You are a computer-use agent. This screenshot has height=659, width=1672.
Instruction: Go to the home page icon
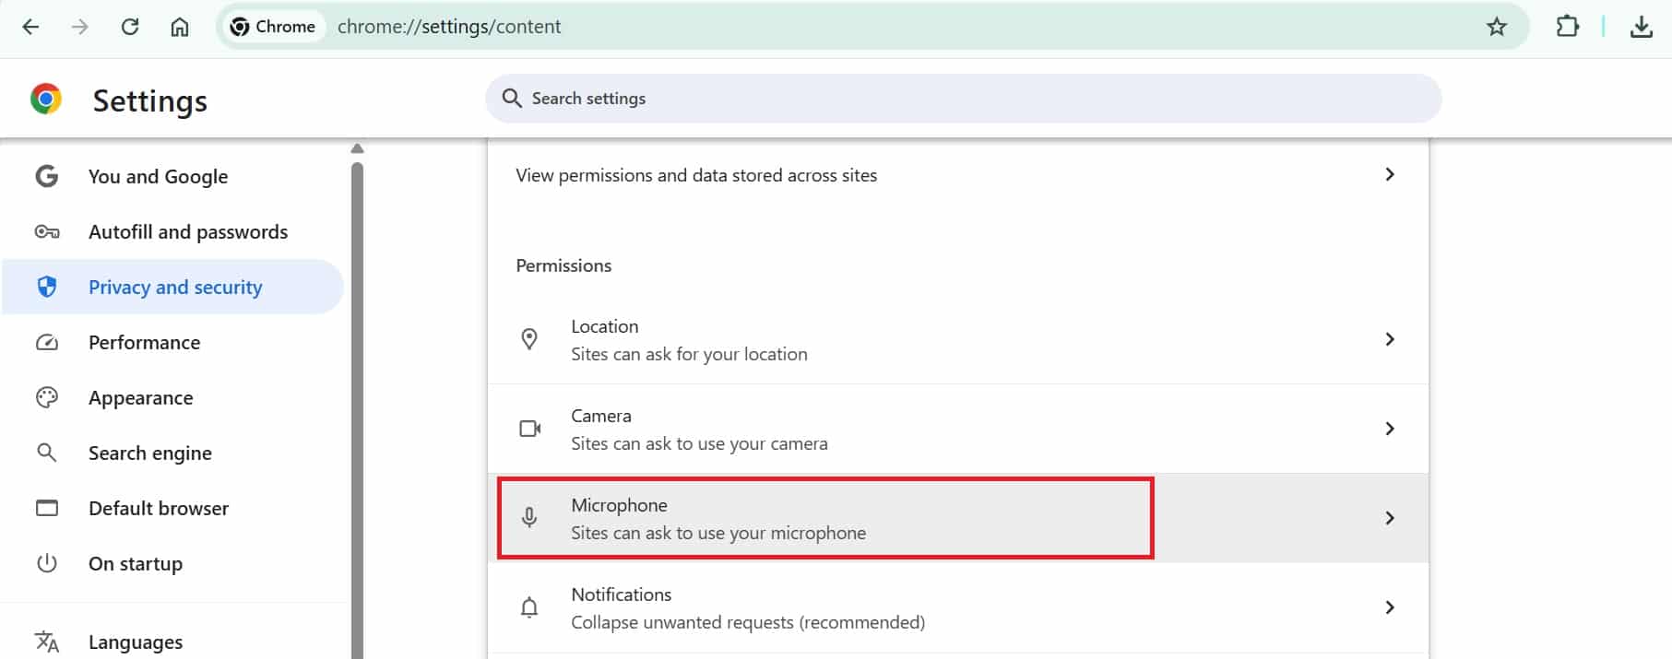tap(180, 27)
